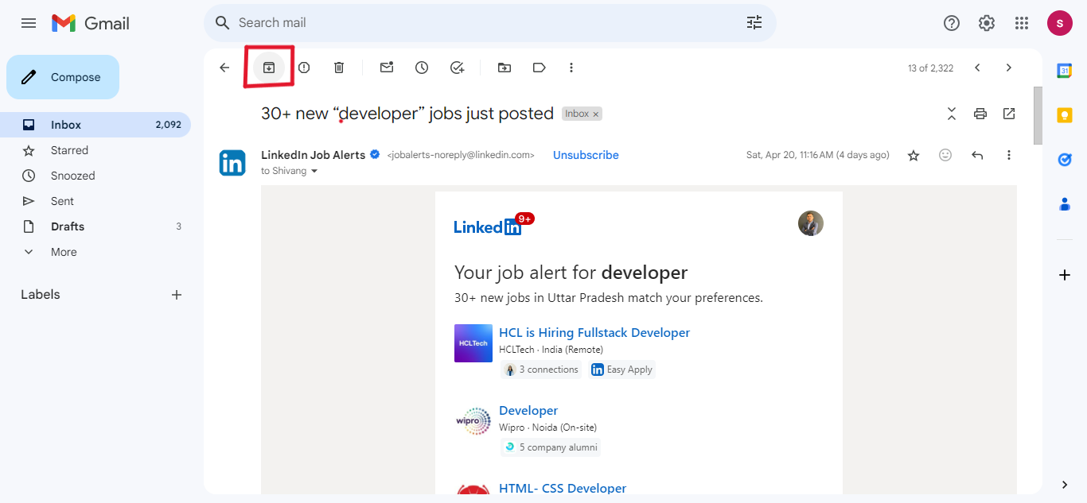Click the 13 of 2,322 counter
The image size is (1087, 503).
pyautogui.click(x=930, y=68)
